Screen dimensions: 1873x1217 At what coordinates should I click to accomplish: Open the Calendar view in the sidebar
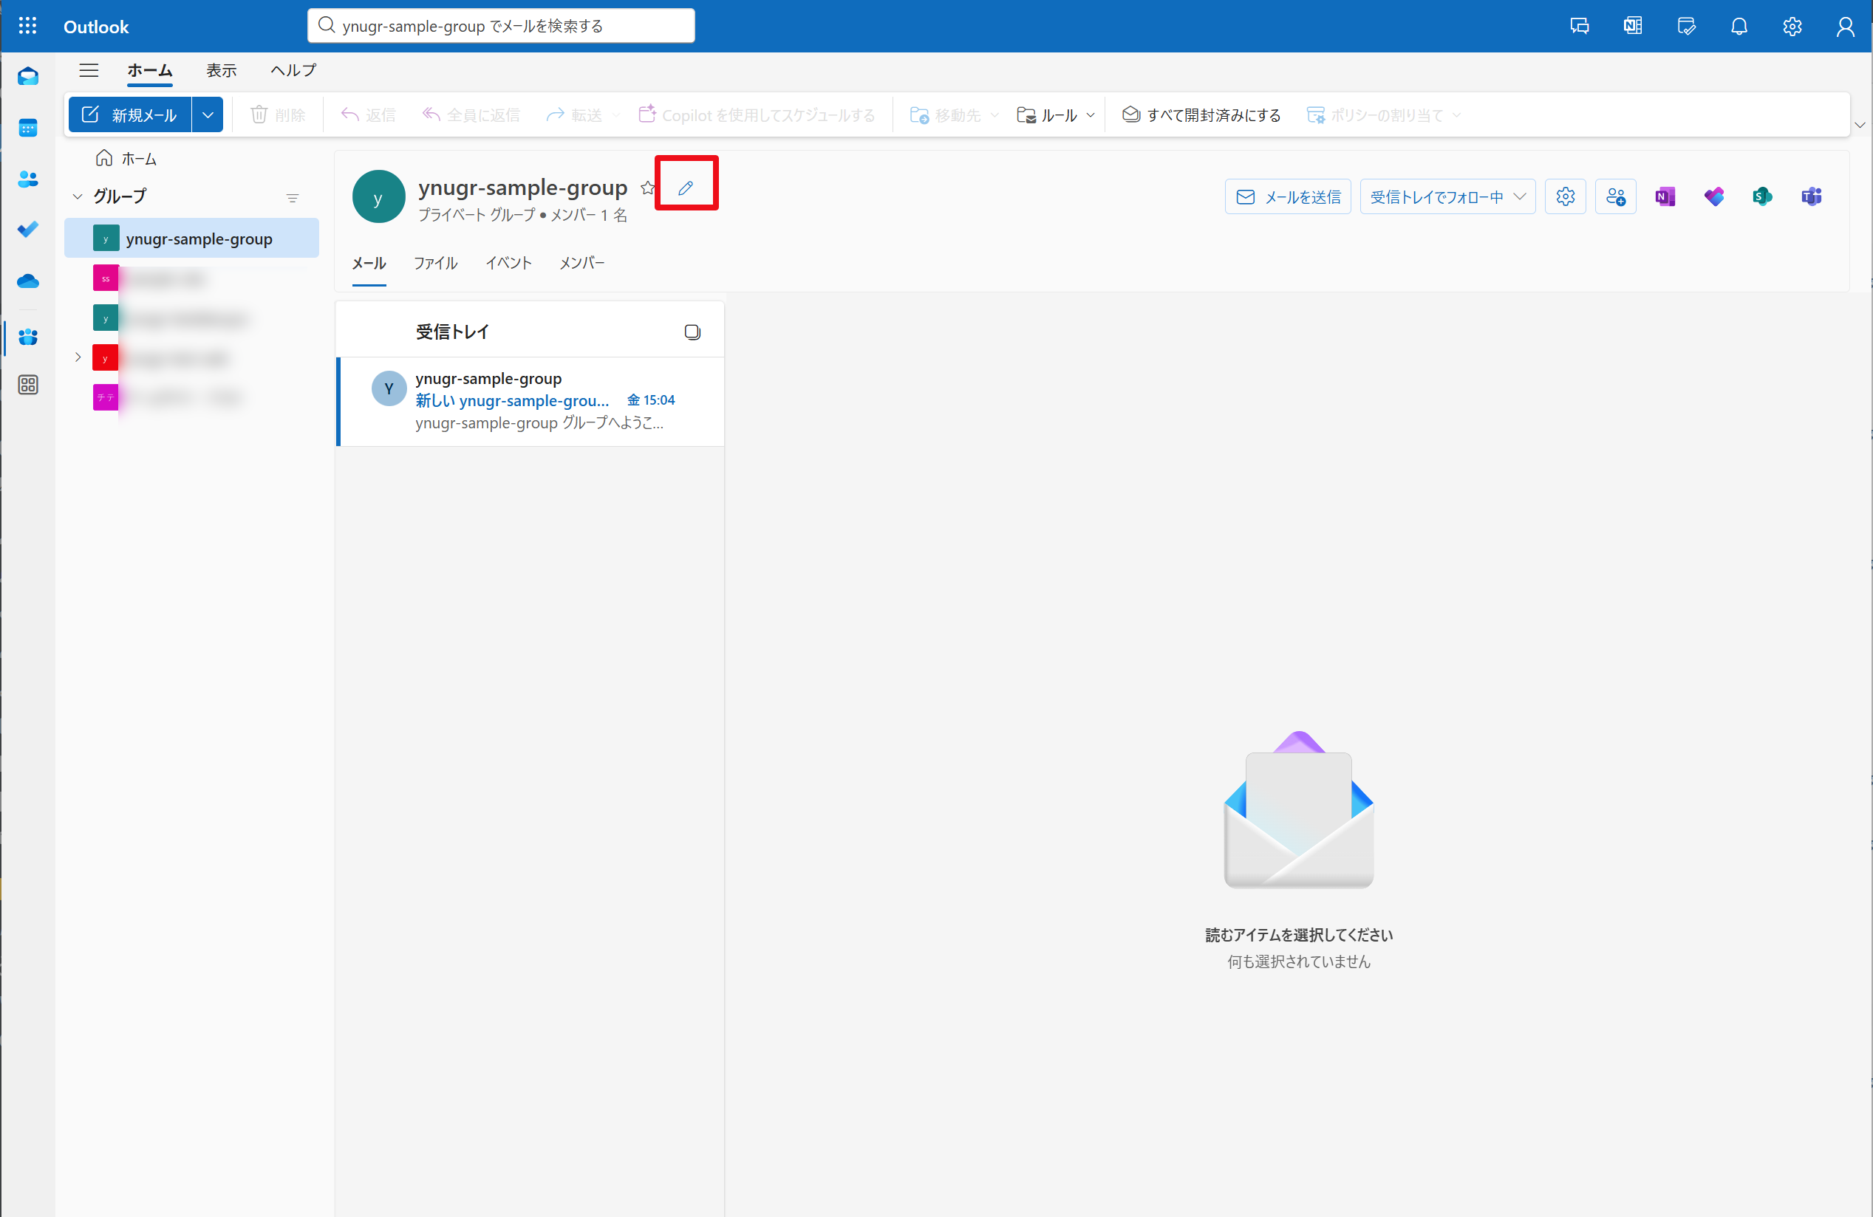[x=27, y=128]
